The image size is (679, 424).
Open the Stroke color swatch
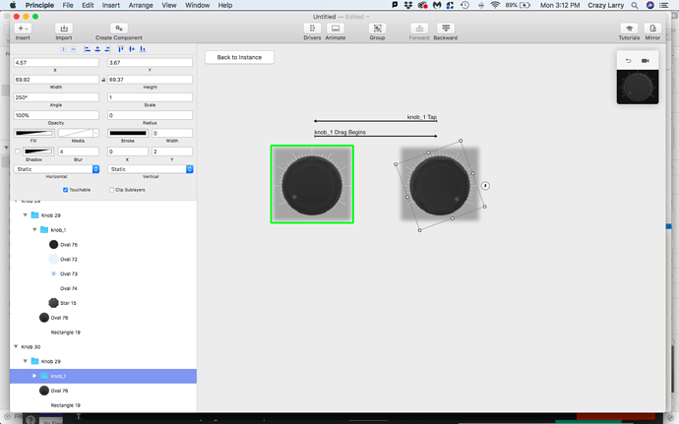(127, 133)
